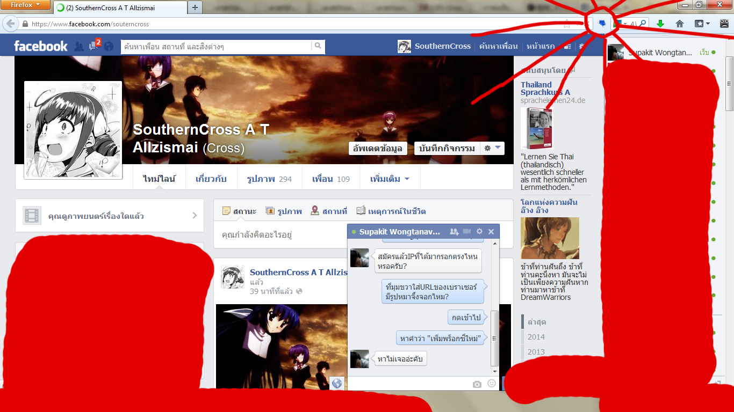Viewport: 734px width, 412px height.
Task: Select the เหตุการณ์ในชีวิต composer option
Action: tap(391, 211)
